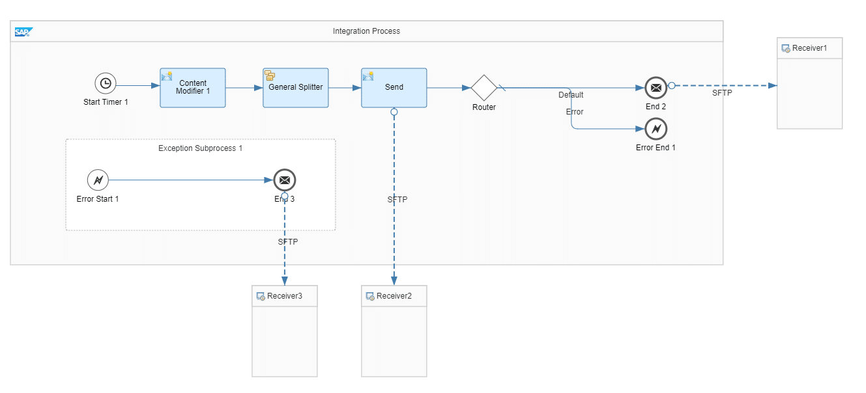Click the SFTP label on Send connection
The image size is (866, 393).
[x=397, y=200]
